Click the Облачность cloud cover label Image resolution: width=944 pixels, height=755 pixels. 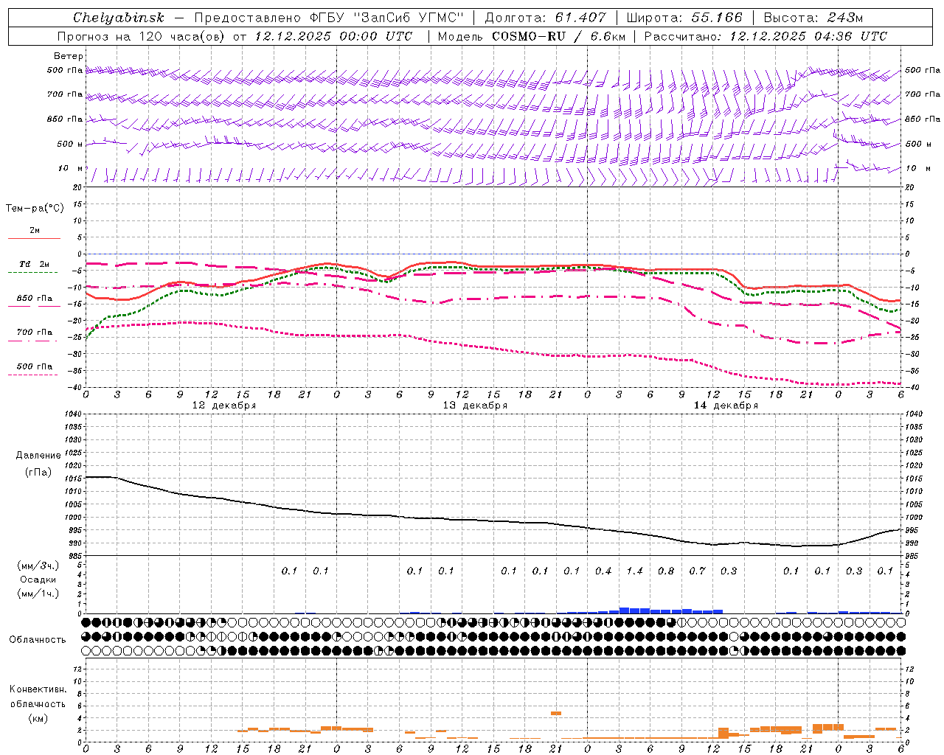coord(38,640)
